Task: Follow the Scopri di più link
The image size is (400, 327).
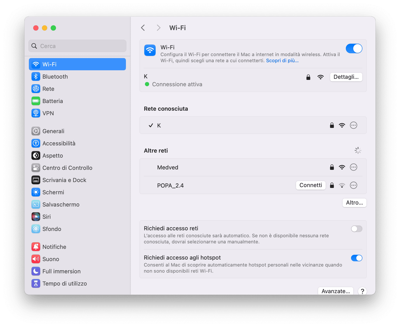Action: 282,60
